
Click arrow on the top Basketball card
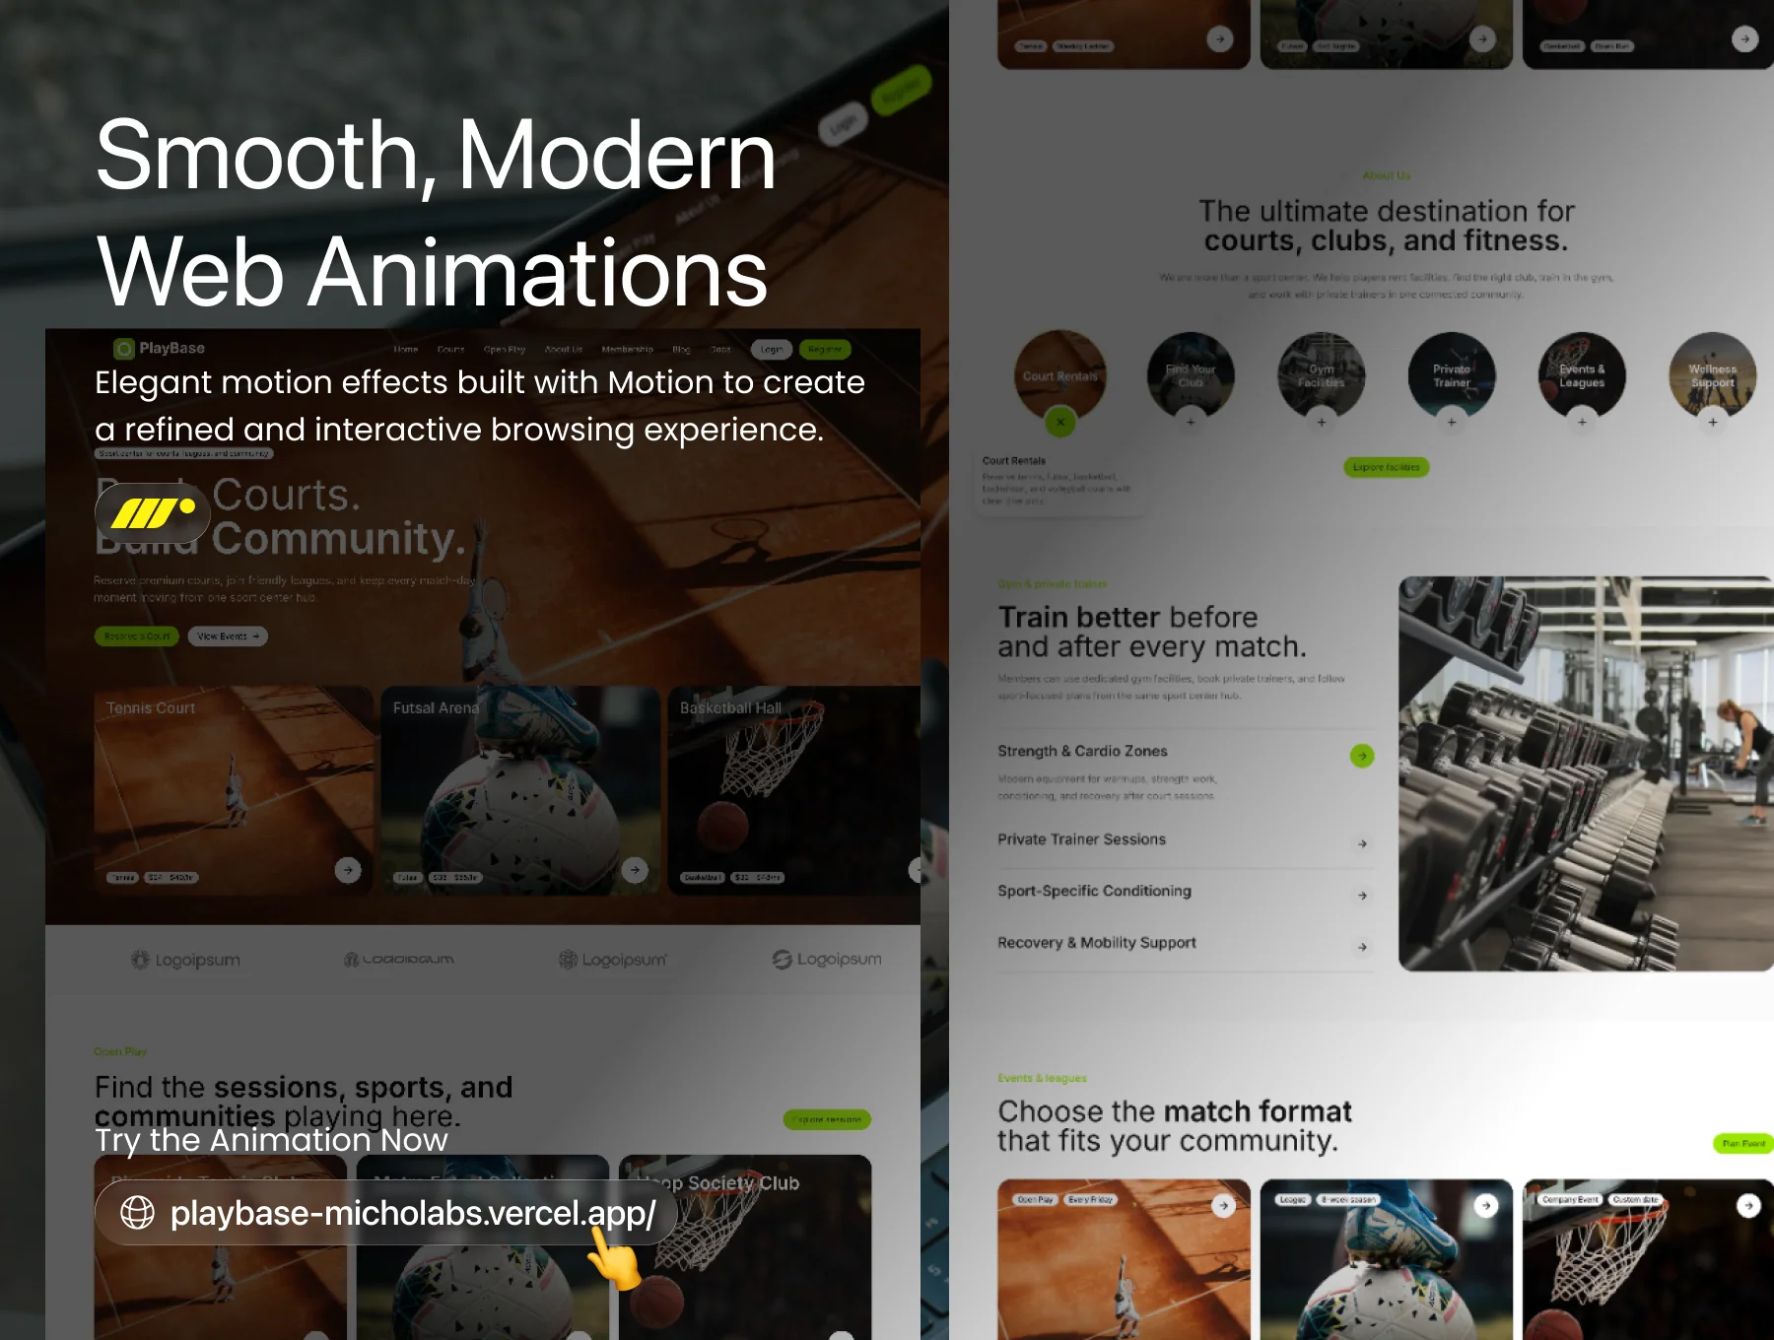coord(1745,39)
